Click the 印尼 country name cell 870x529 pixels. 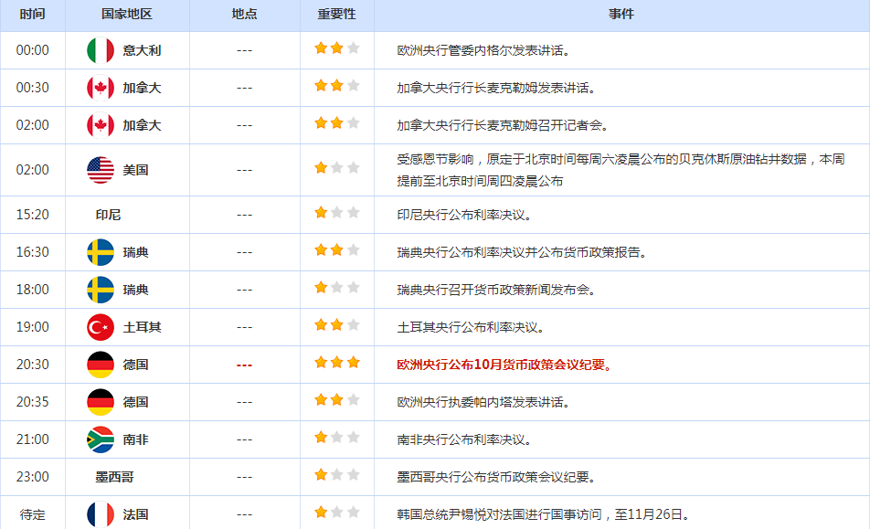[108, 215]
